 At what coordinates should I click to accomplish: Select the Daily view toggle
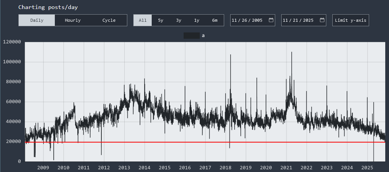[37, 20]
